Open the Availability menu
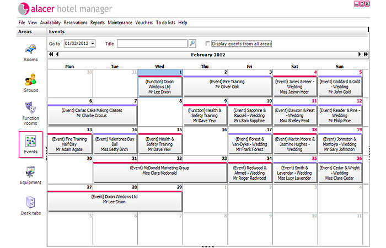Viewport: 386px width, 248px height. [50, 23]
